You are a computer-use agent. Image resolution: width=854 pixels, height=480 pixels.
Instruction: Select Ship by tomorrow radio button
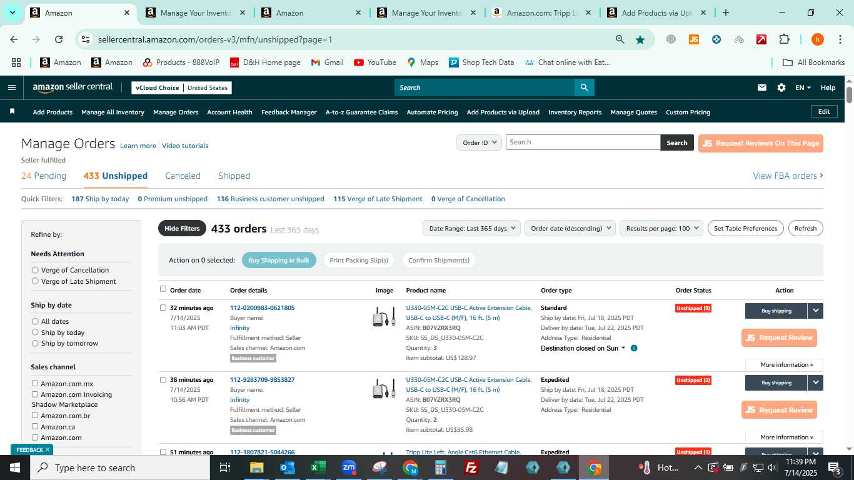tap(35, 343)
